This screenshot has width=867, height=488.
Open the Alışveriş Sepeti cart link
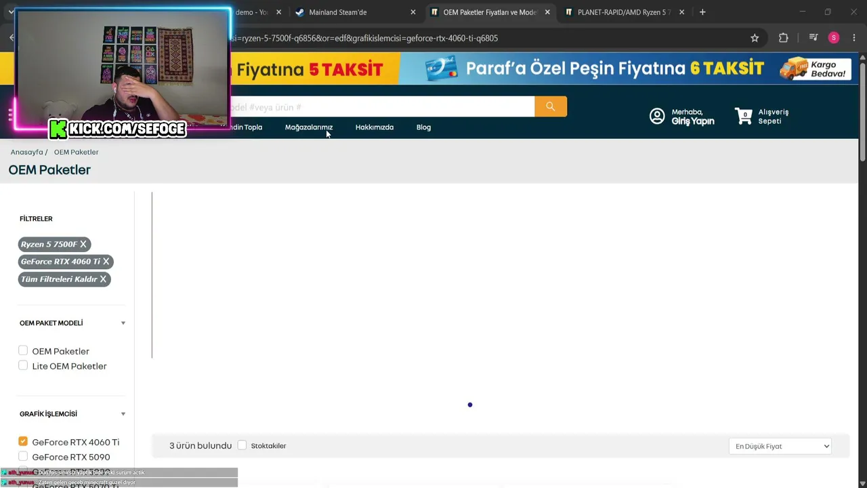pos(774,117)
